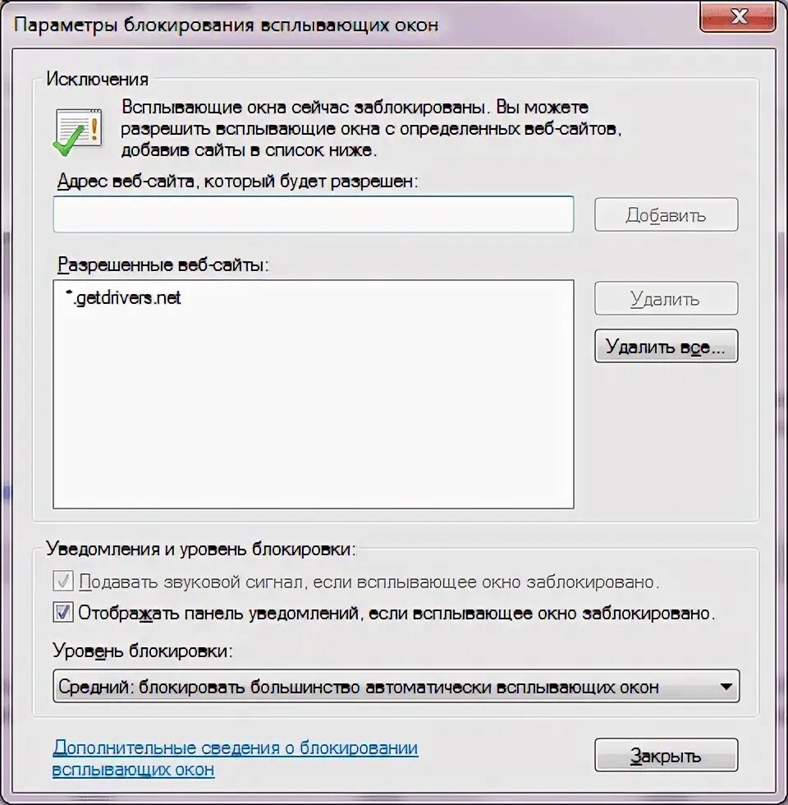The width and height of the screenshot is (788, 805).
Task: Click the 'Уровень блокировки' label
Action: [x=143, y=651]
